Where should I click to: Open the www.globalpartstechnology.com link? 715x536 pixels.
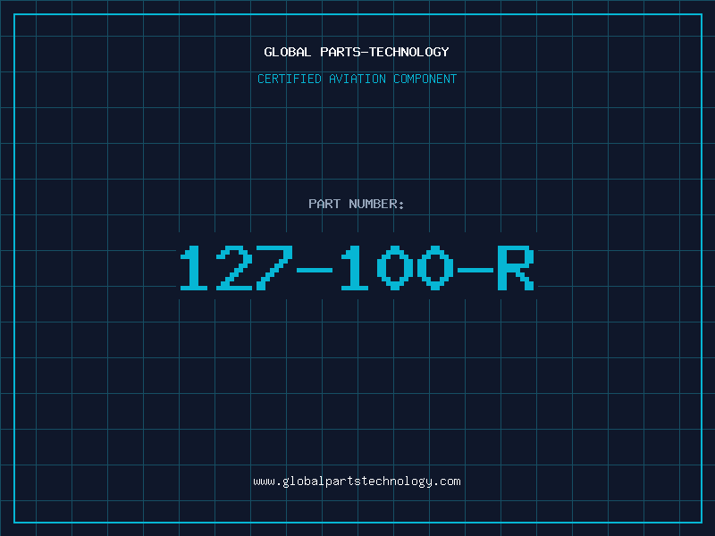point(357,482)
